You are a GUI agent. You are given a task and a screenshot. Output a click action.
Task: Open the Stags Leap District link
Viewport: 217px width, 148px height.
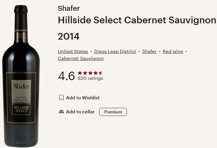point(115,51)
